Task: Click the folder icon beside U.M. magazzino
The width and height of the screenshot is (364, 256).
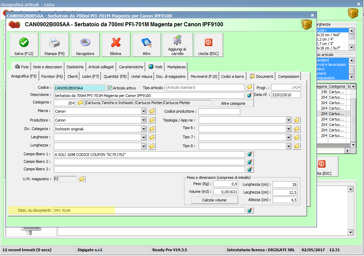Action: pos(81,179)
